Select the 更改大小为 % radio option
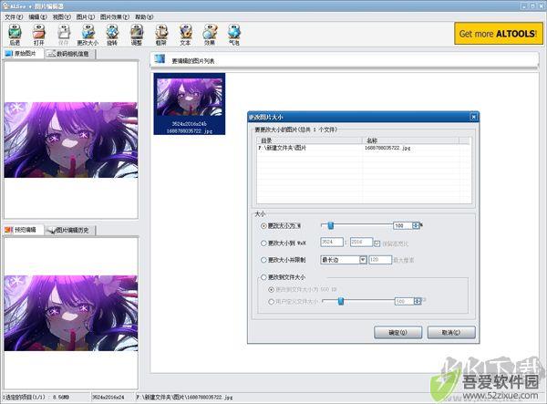The width and height of the screenshot is (547, 404). click(263, 226)
